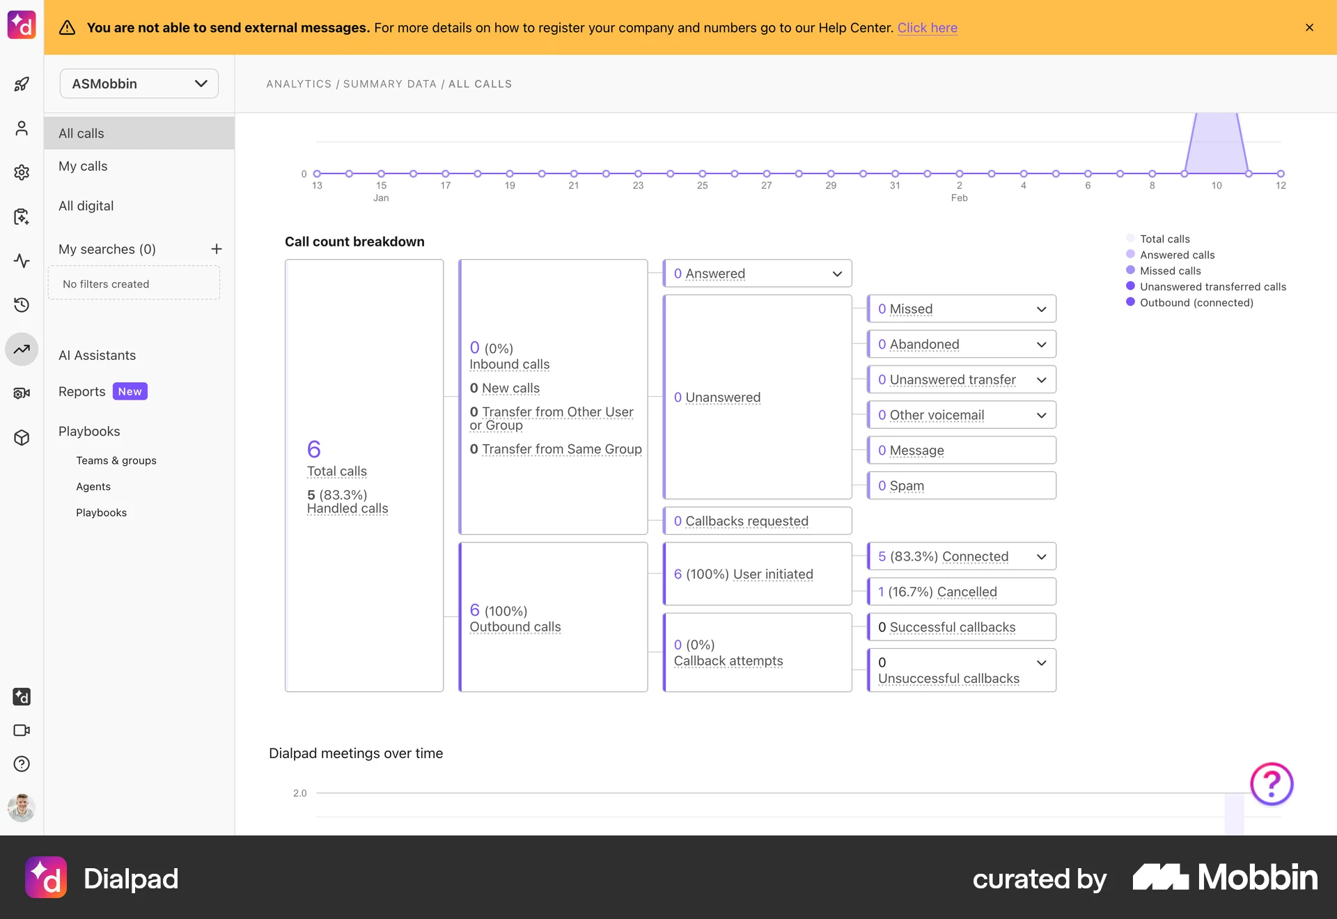
Task: Open the activity pulse icon in sidebar
Action: tap(22, 261)
